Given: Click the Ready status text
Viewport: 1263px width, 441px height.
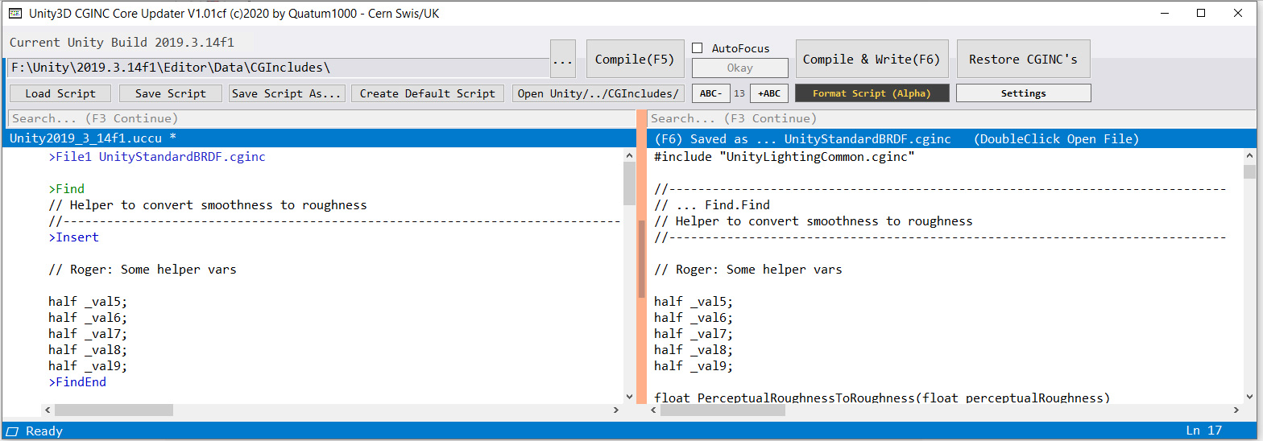Looking at the screenshot, I should (44, 431).
